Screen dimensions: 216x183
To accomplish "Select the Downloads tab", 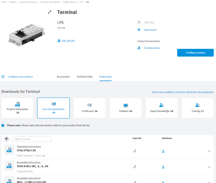I will pos(106,77).
